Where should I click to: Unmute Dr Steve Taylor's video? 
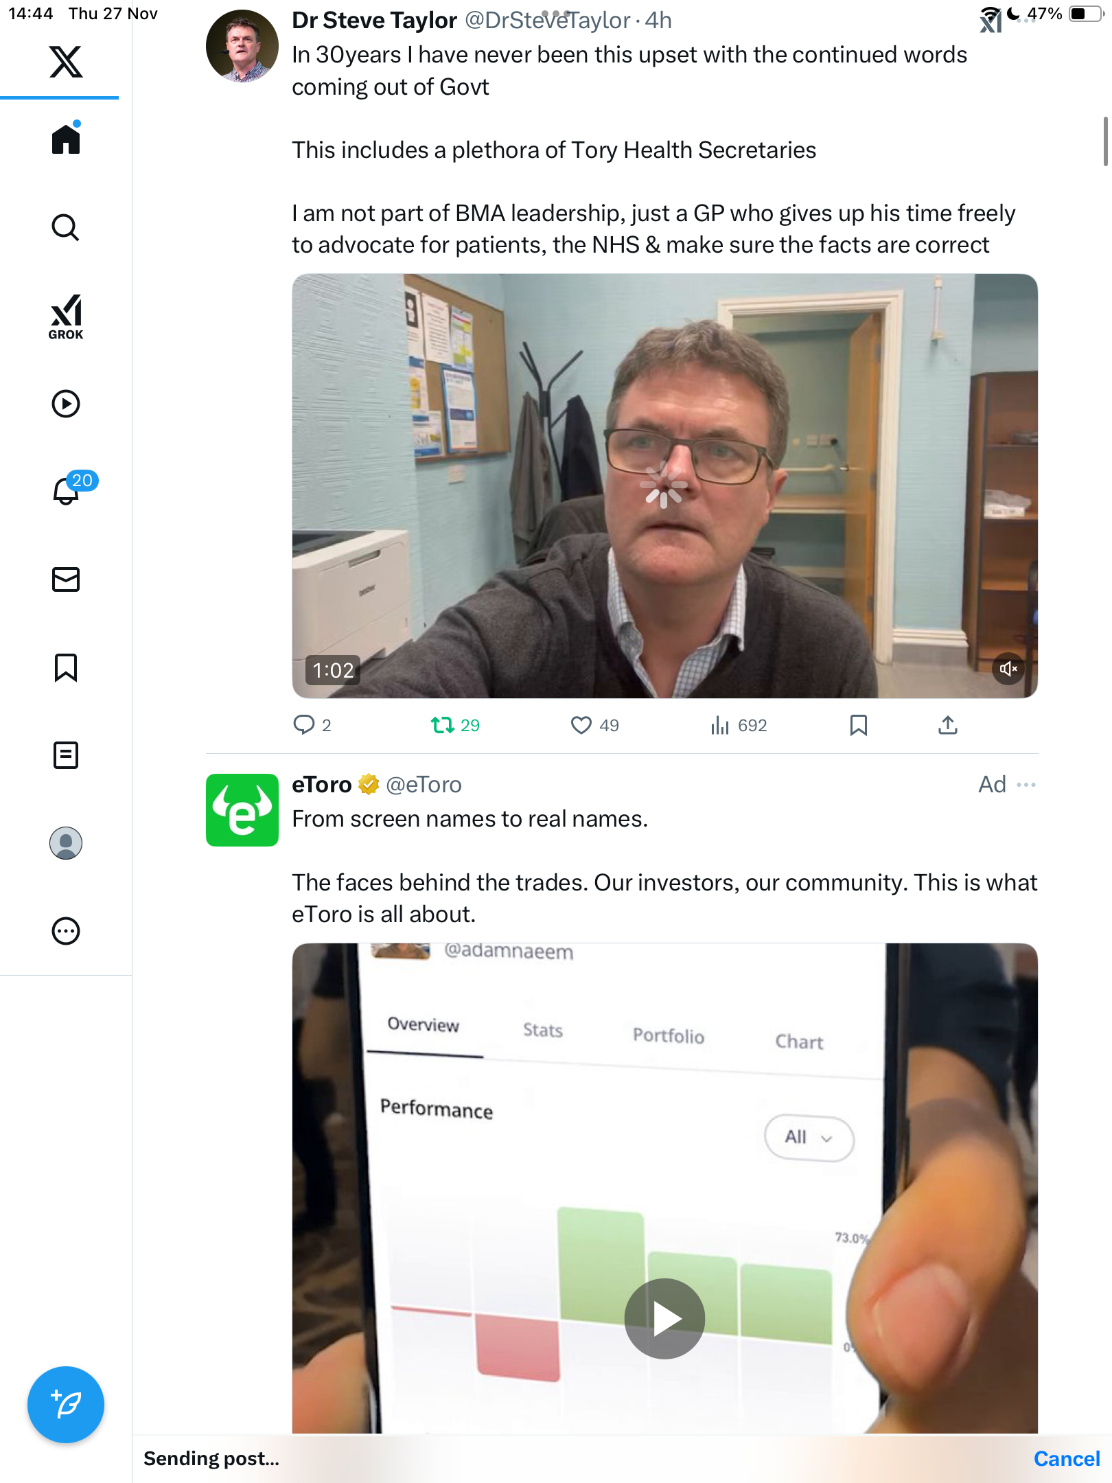pos(1008,669)
